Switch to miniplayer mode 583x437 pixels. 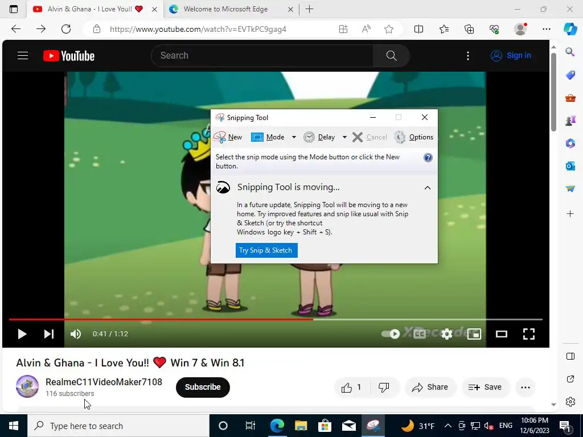pos(474,334)
